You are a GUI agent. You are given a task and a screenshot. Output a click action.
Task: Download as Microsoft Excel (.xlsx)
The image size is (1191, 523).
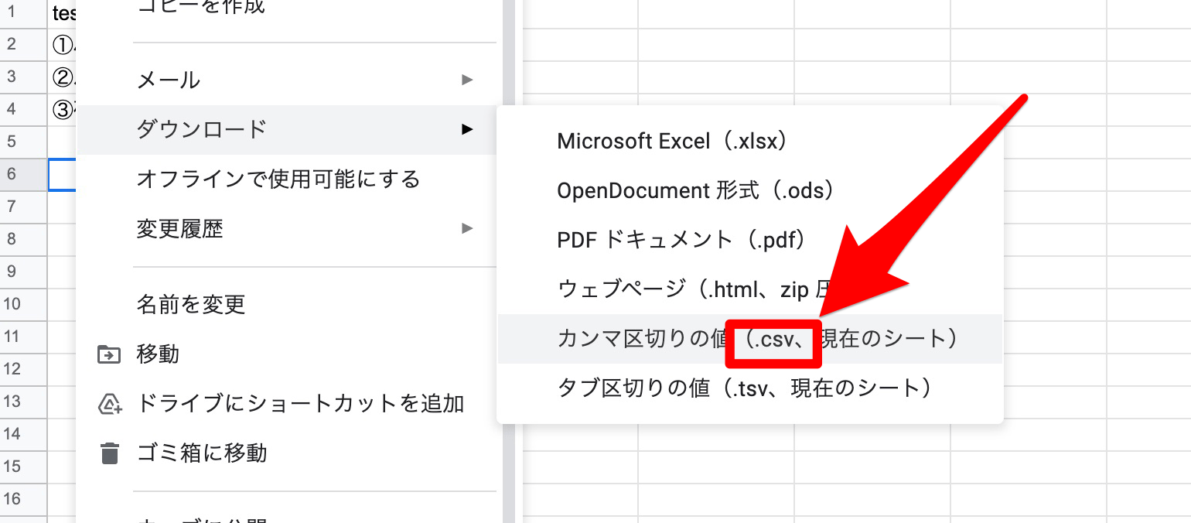671,142
